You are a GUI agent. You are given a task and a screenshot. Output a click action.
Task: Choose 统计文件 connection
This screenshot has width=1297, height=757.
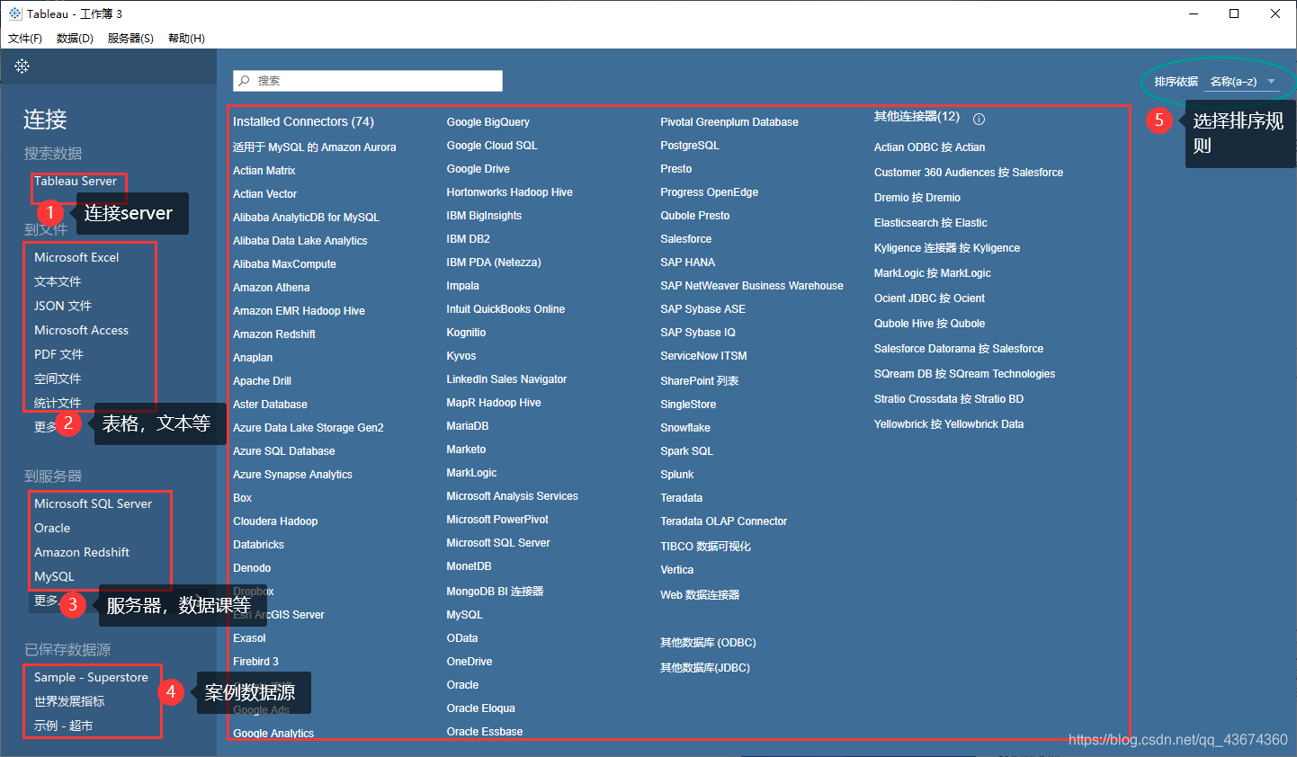[58, 403]
